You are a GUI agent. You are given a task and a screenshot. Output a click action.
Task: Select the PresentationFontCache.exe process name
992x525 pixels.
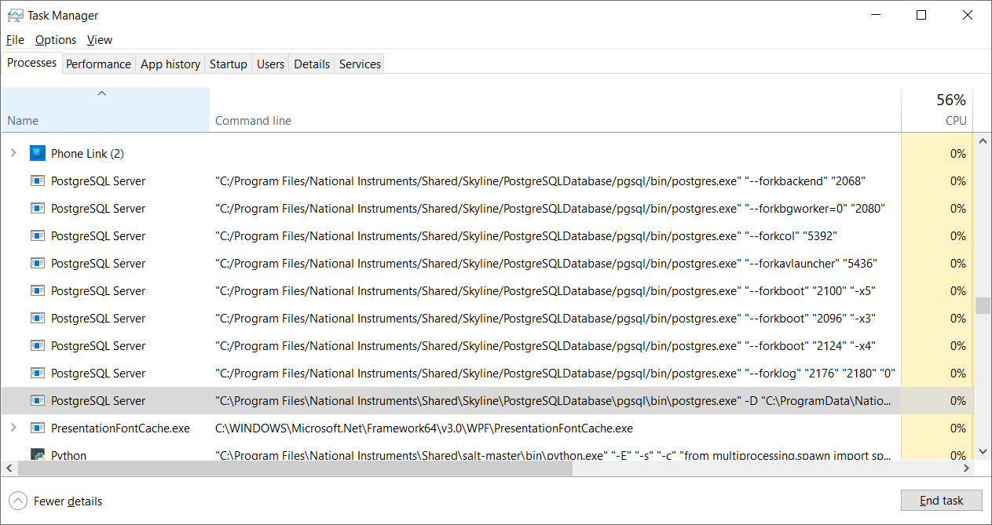[x=120, y=428]
